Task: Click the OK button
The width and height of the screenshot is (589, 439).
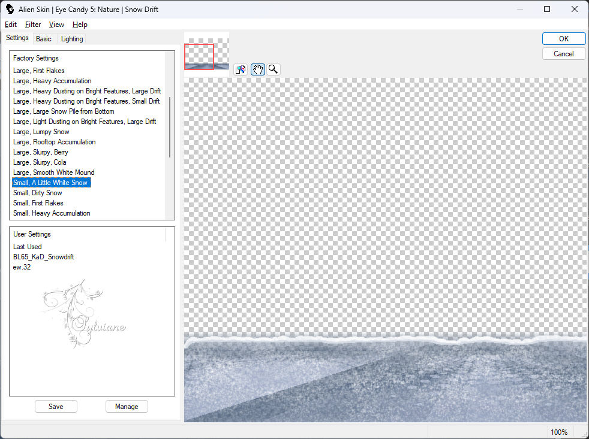Action: point(563,39)
